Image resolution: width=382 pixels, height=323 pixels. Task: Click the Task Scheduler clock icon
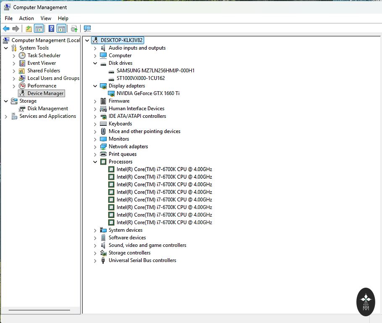(22, 56)
